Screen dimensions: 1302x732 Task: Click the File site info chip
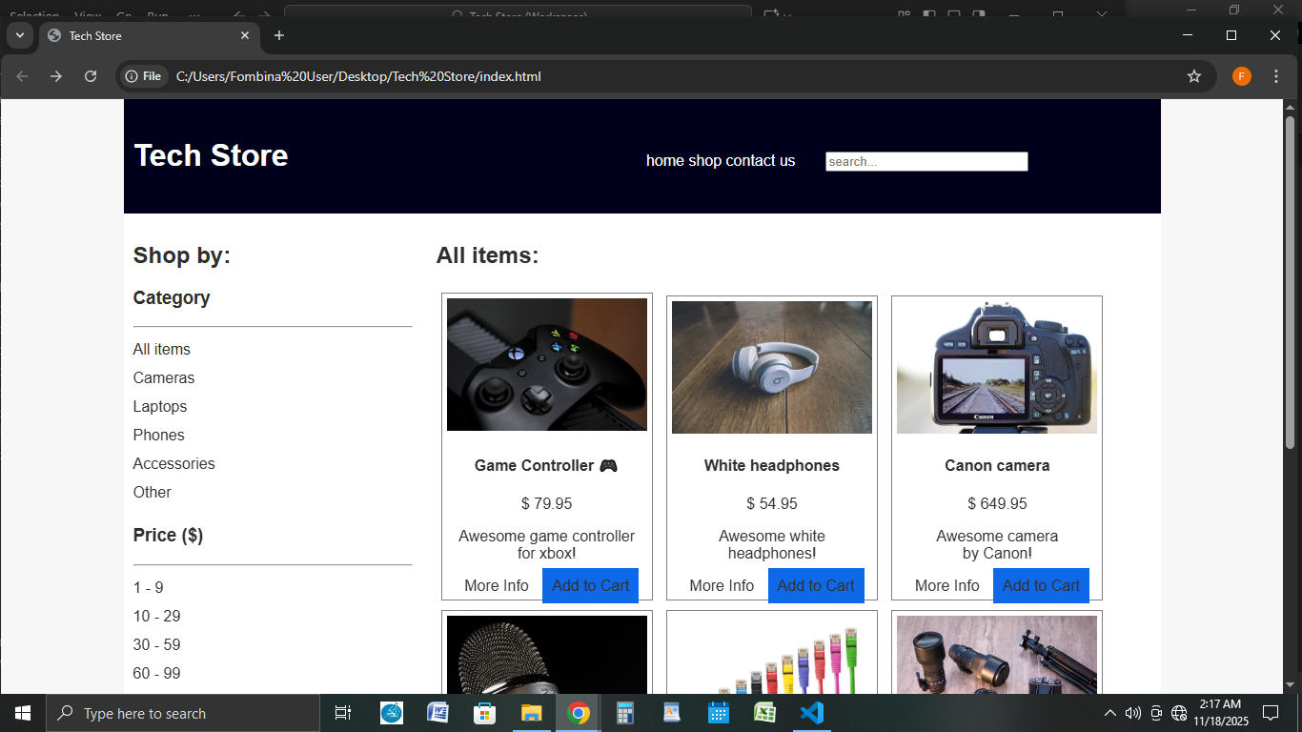pyautogui.click(x=144, y=76)
